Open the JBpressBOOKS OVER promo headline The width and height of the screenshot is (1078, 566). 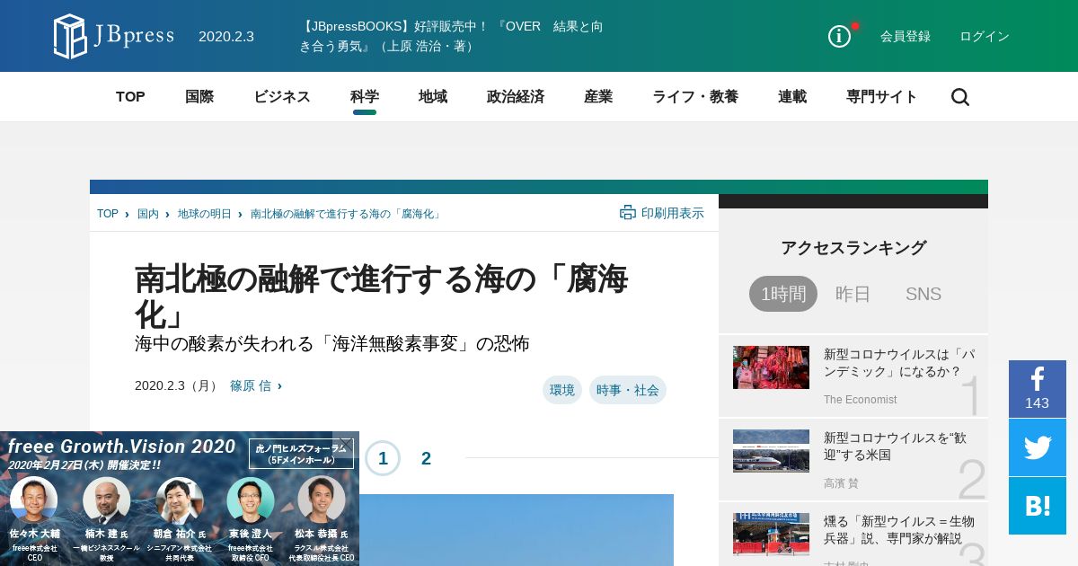451,36
